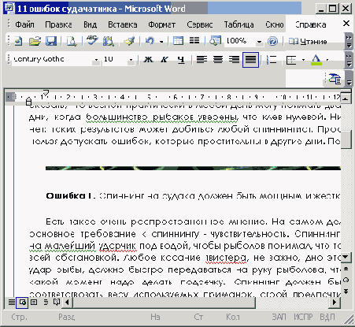Undo the last action
Image resolution: width=355 pixels, height=327 pixels.
click(150, 41)
